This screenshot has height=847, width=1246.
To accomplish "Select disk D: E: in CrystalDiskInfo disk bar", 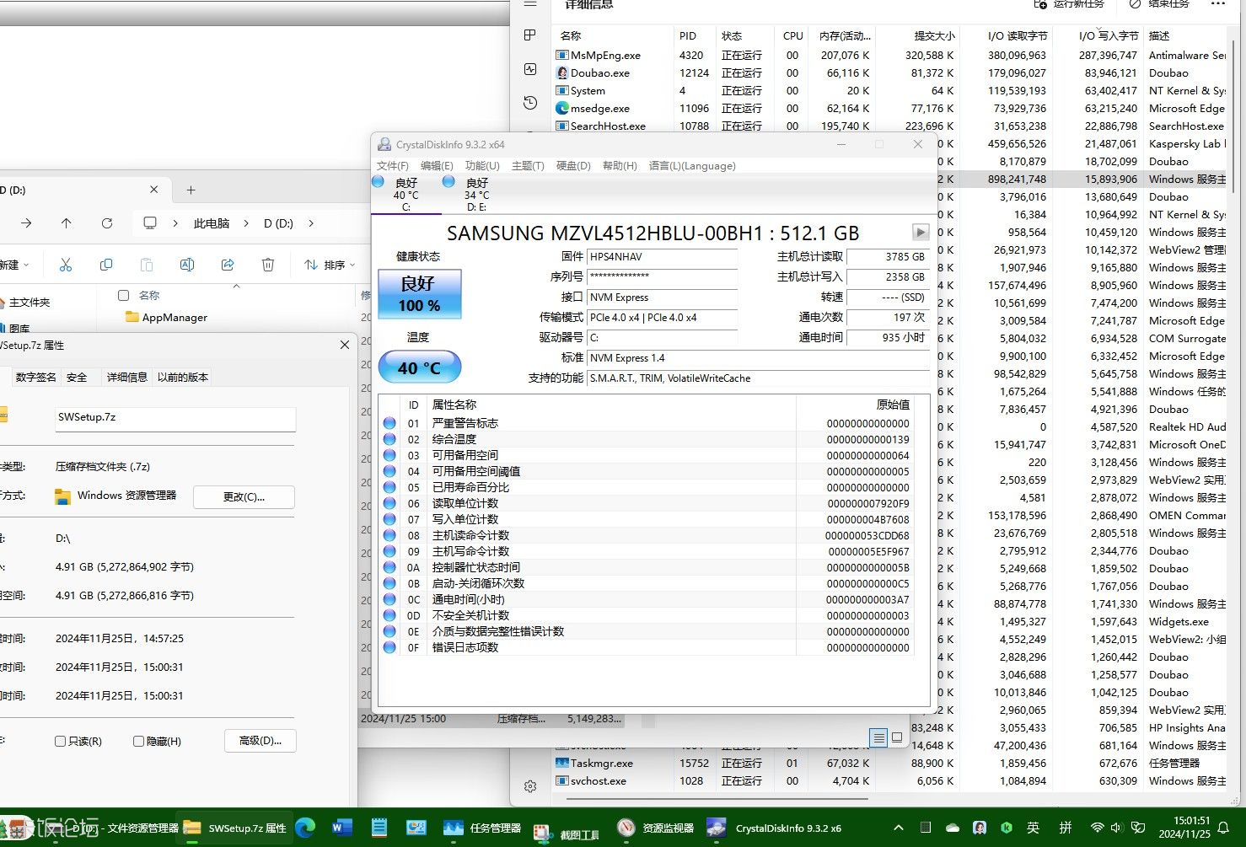I will click(475, 194).
